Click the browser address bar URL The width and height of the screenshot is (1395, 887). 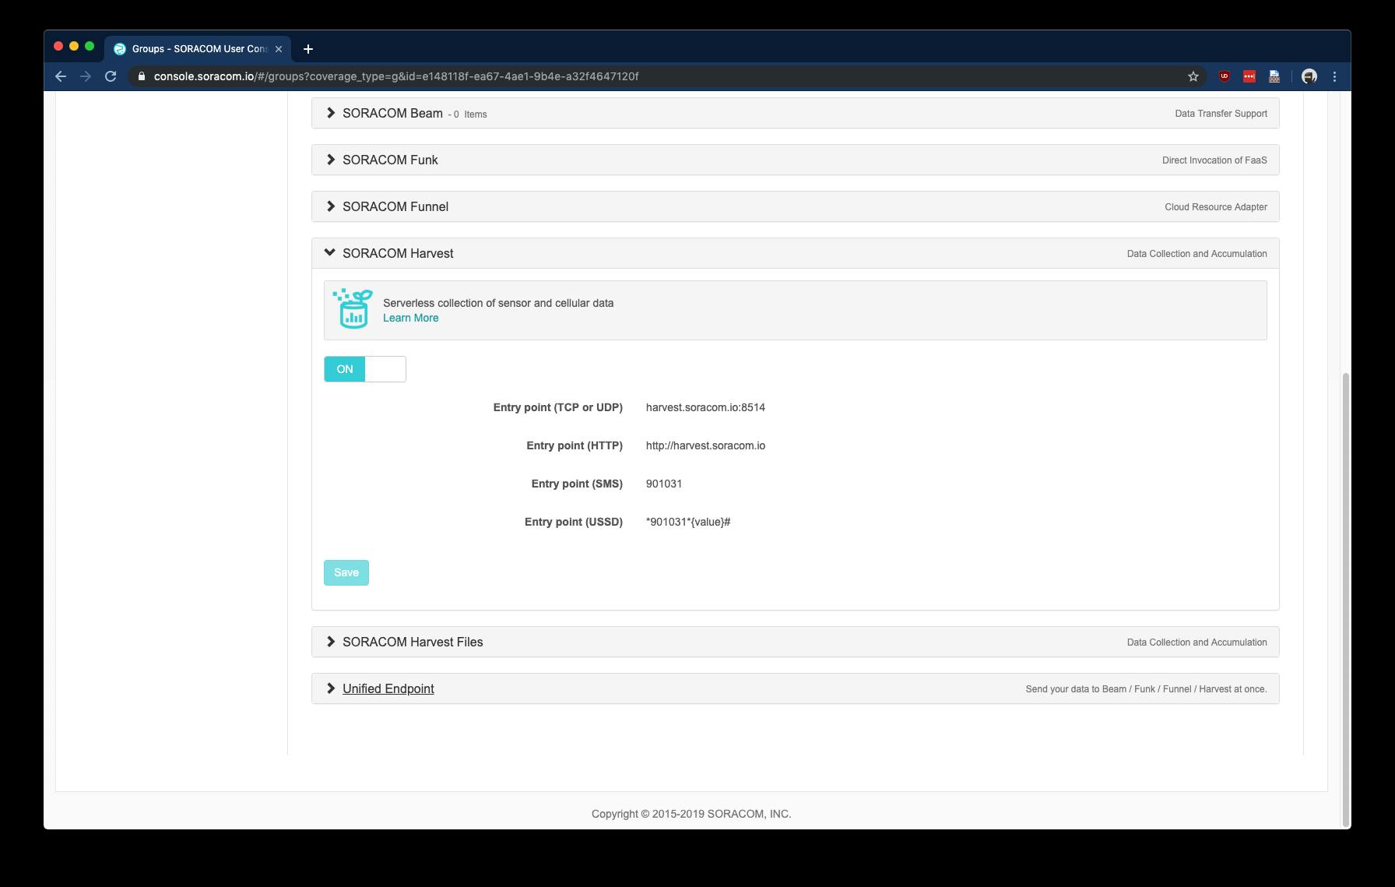coord(395,76)
